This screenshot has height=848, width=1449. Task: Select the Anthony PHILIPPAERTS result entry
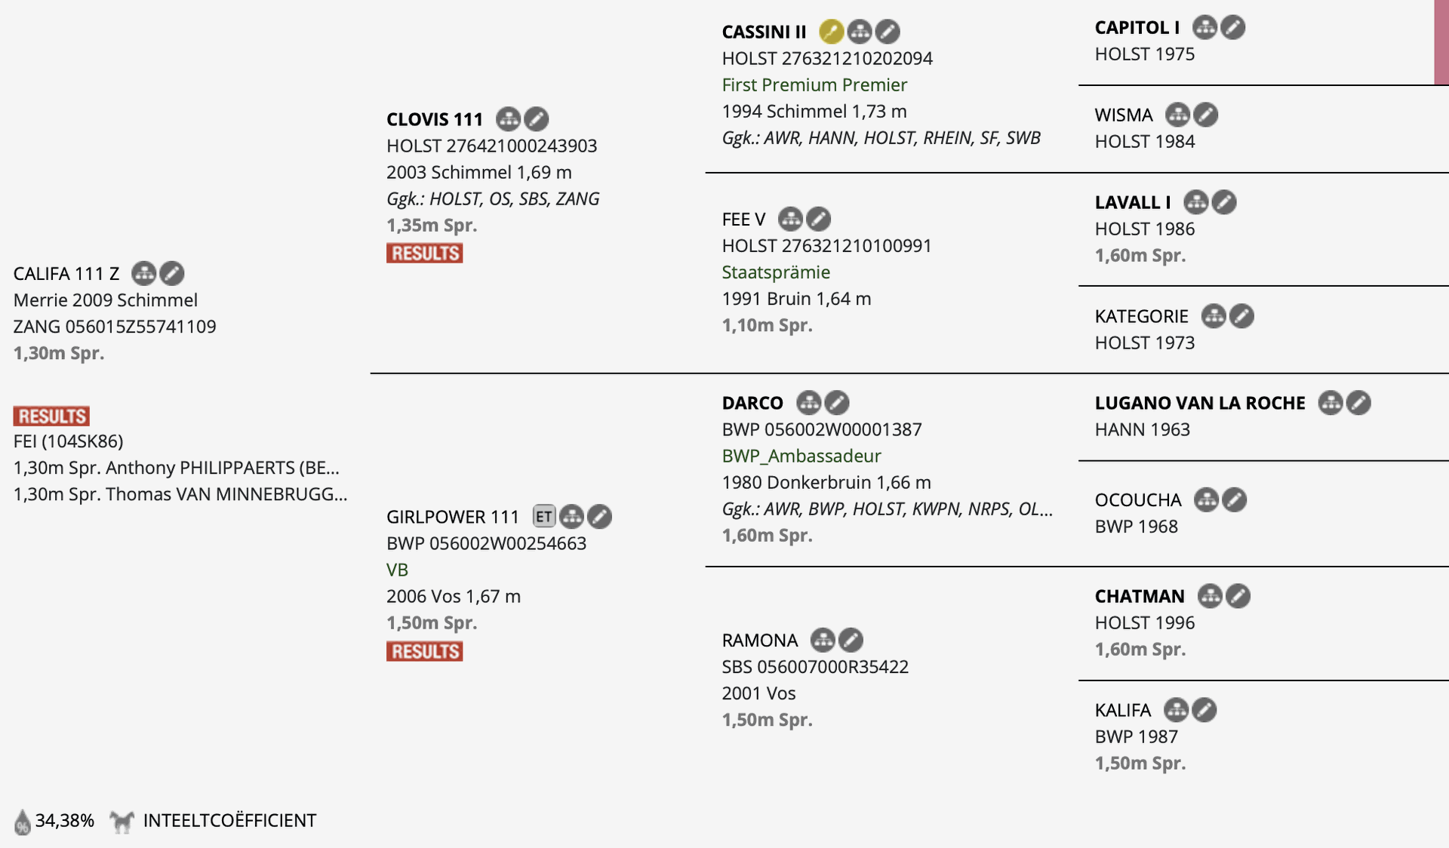(x=177, y=468)
